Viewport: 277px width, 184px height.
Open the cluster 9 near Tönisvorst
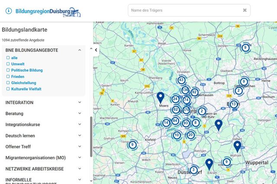coord(132,145)
